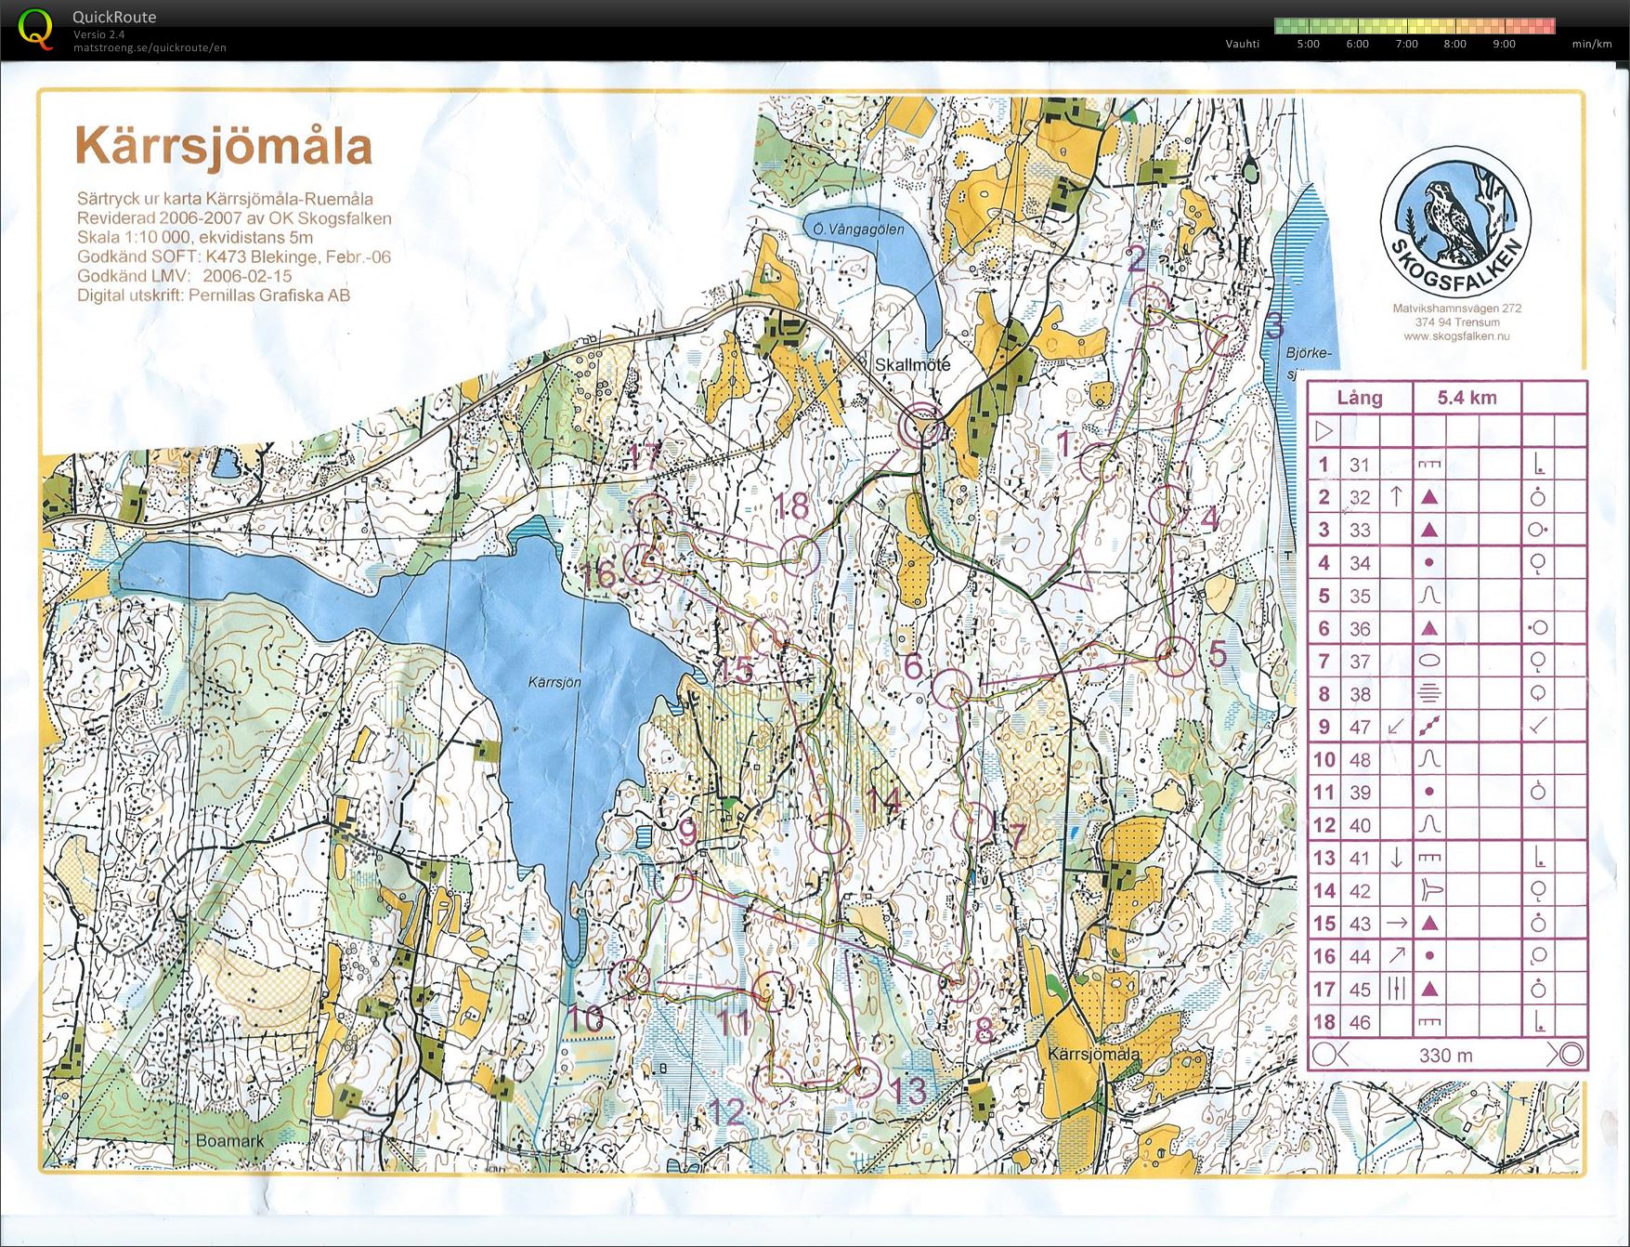Screen dimensions: 1630x1247
Task: Click the marsh symbol in row 8
Action: point(1428,693)
